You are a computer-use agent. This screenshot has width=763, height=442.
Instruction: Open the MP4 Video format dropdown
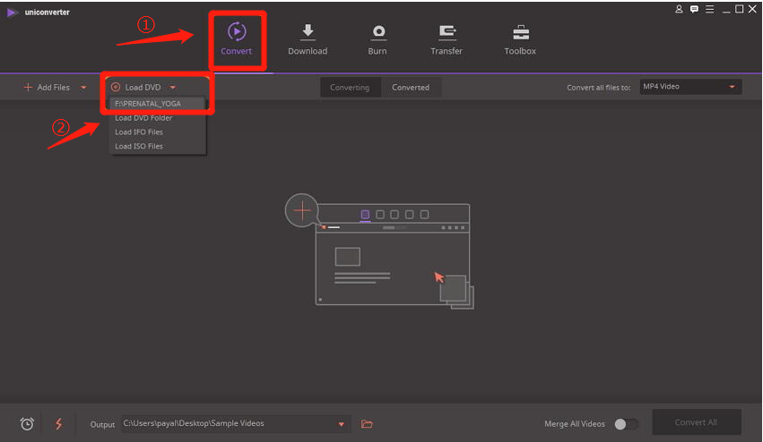pos(690,87)
